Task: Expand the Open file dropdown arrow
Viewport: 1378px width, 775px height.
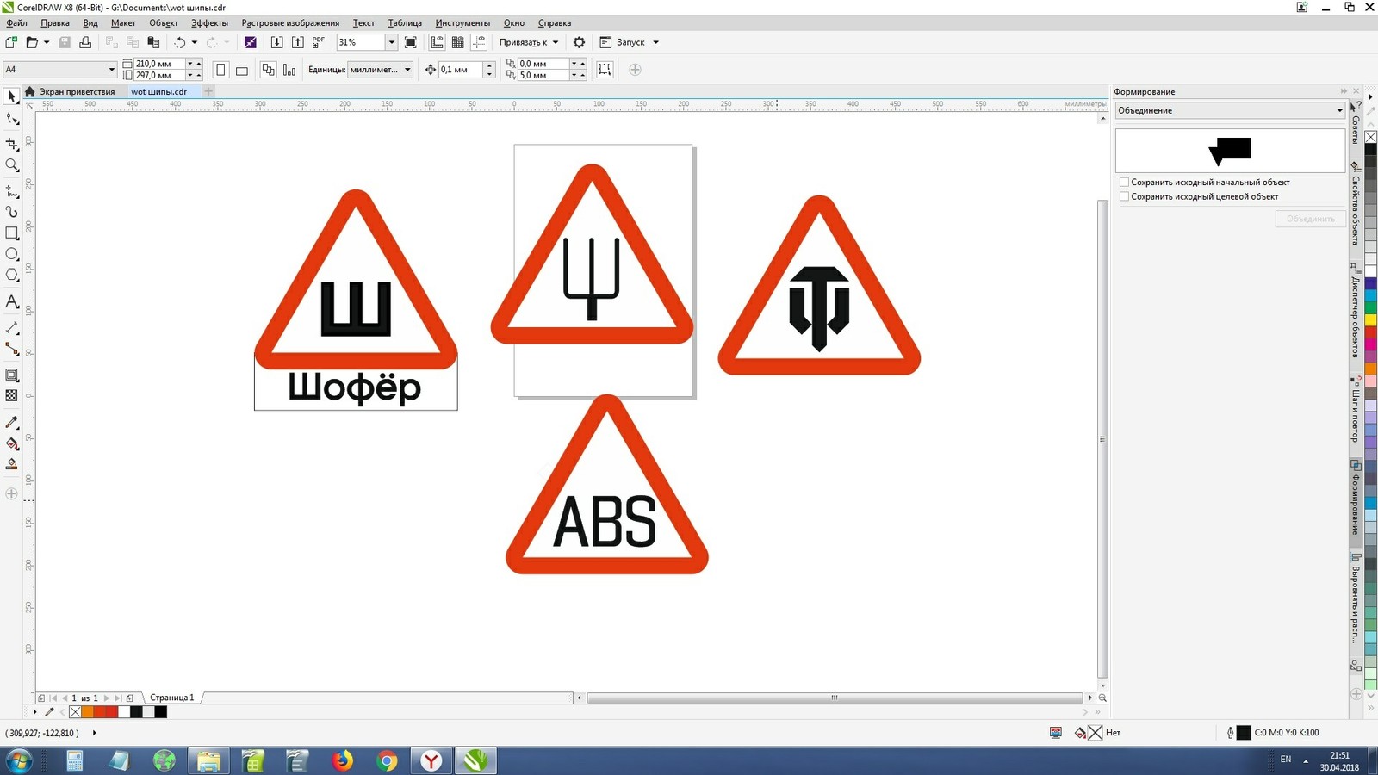Action: 47,42
